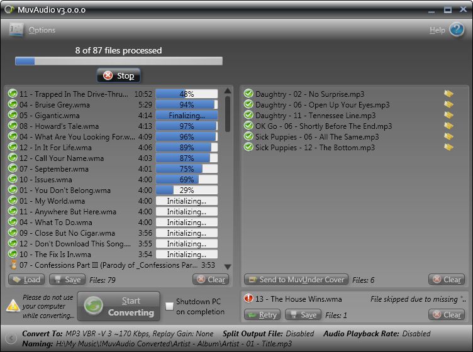This screenshot has width=473, height=352.
Task: Click the Options panel icon in the toolbar
Action: click(16, 30)
